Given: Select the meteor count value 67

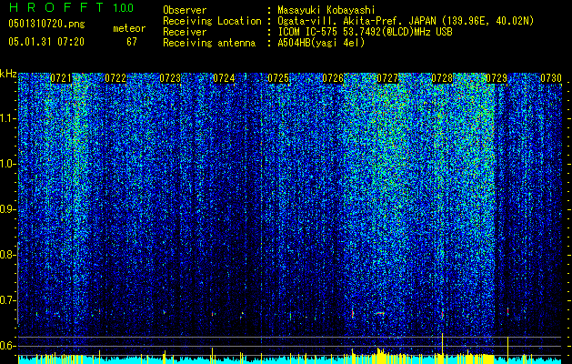Looking at the screenshot, I should (x=132, y=42).
